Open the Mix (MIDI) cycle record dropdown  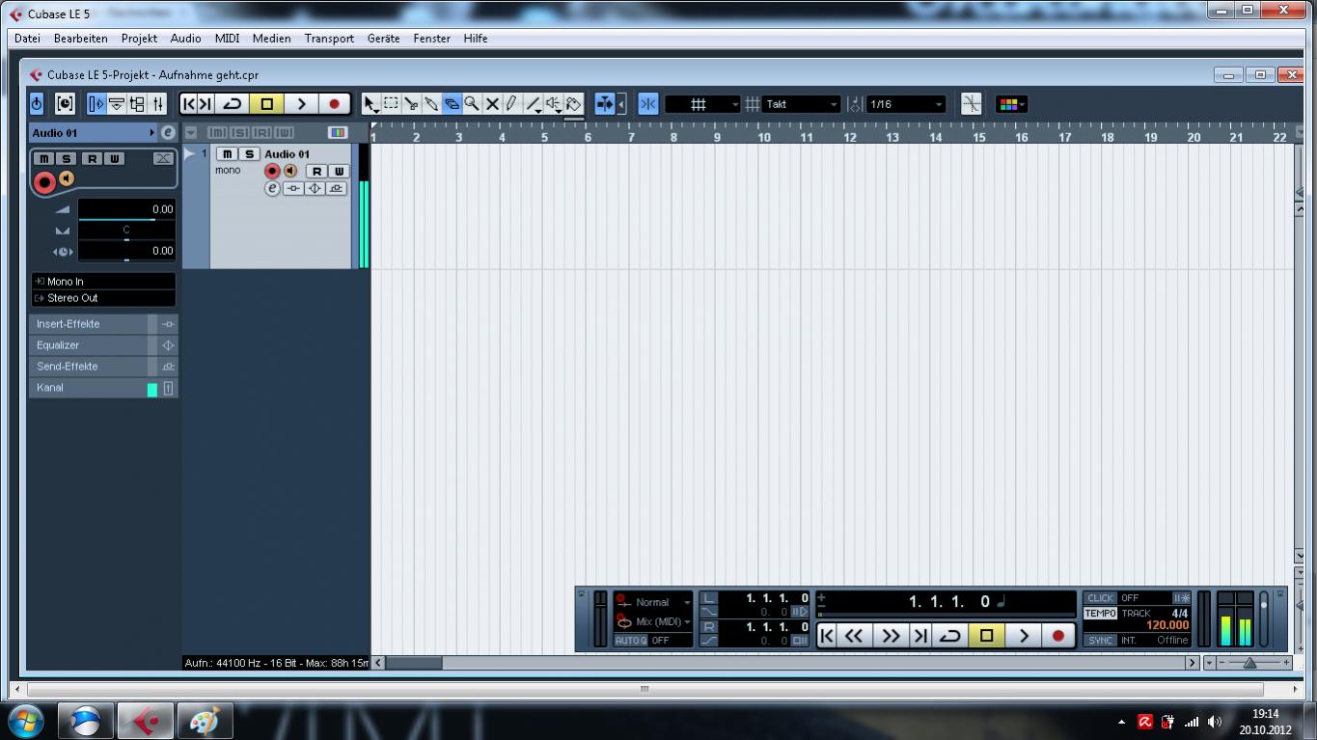pyautogui.click(x=653, y=622)
